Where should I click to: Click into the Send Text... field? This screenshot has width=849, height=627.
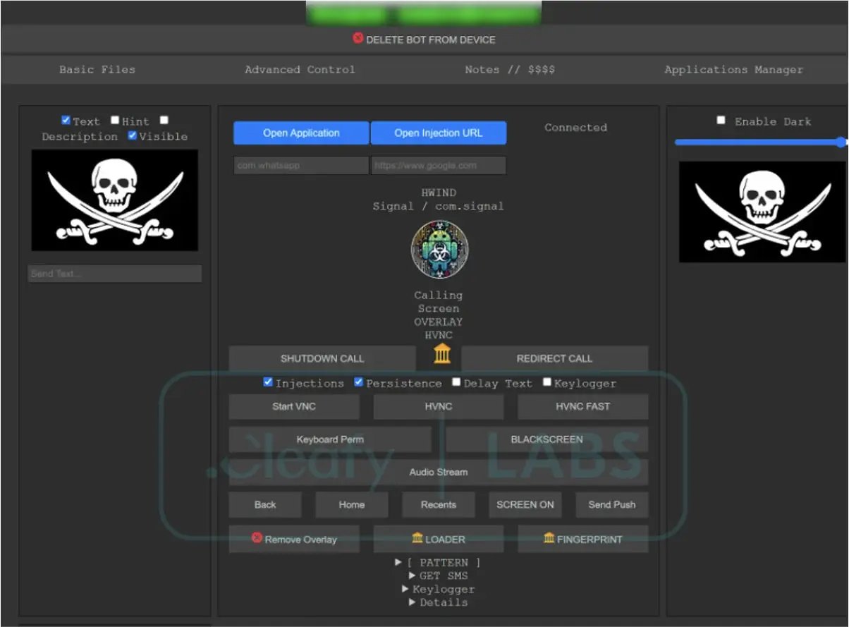115,274
